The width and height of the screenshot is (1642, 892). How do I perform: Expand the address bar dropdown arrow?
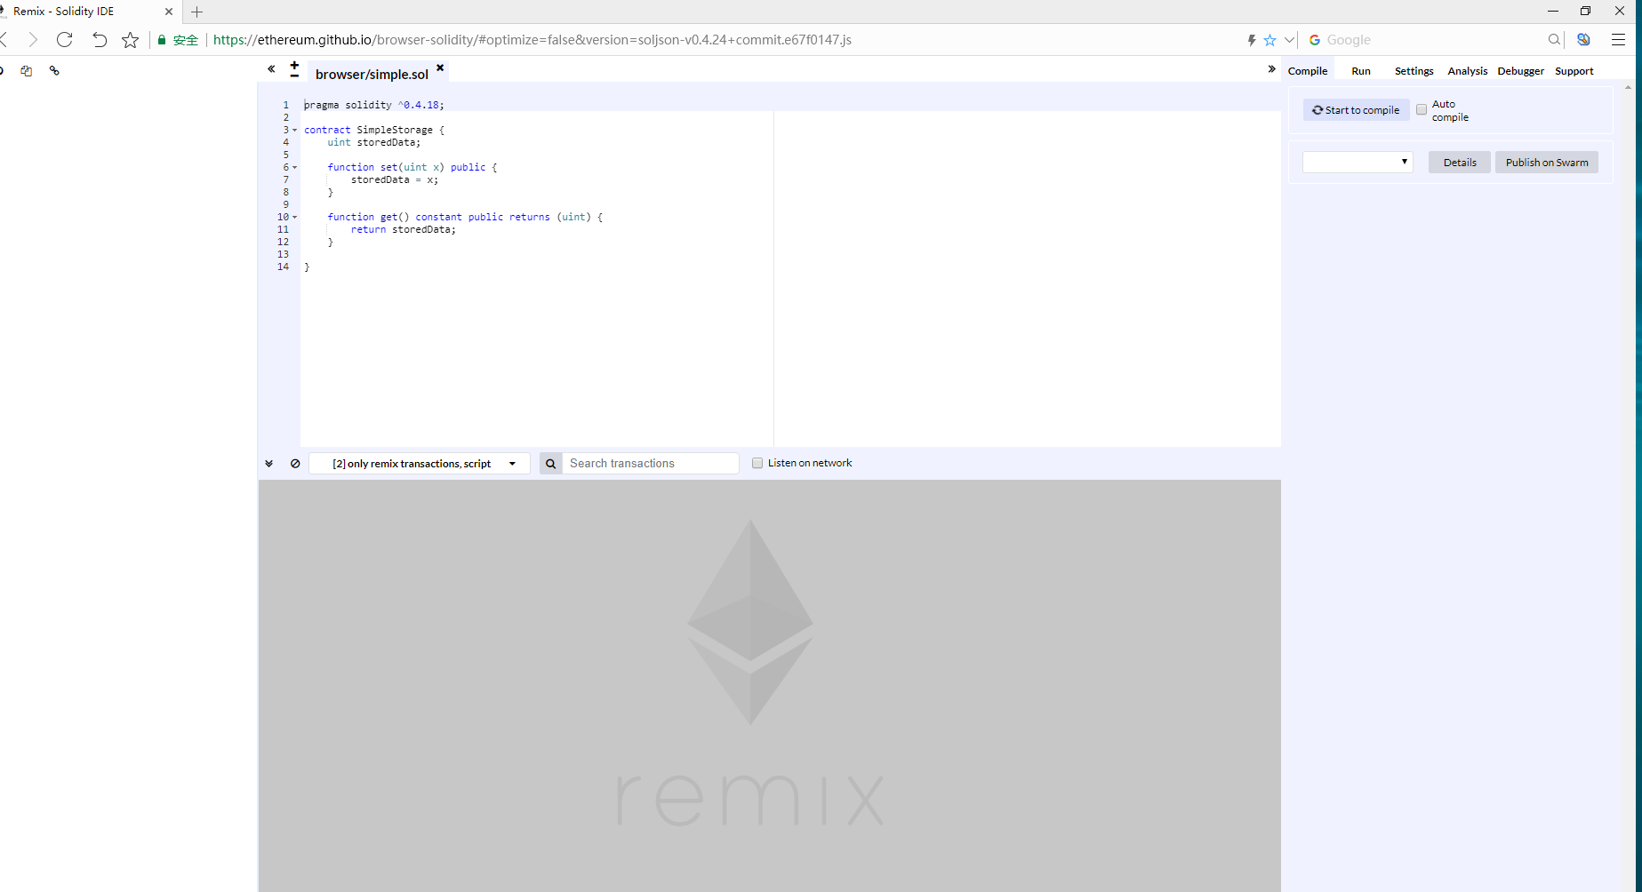(x=1289, y=40)
